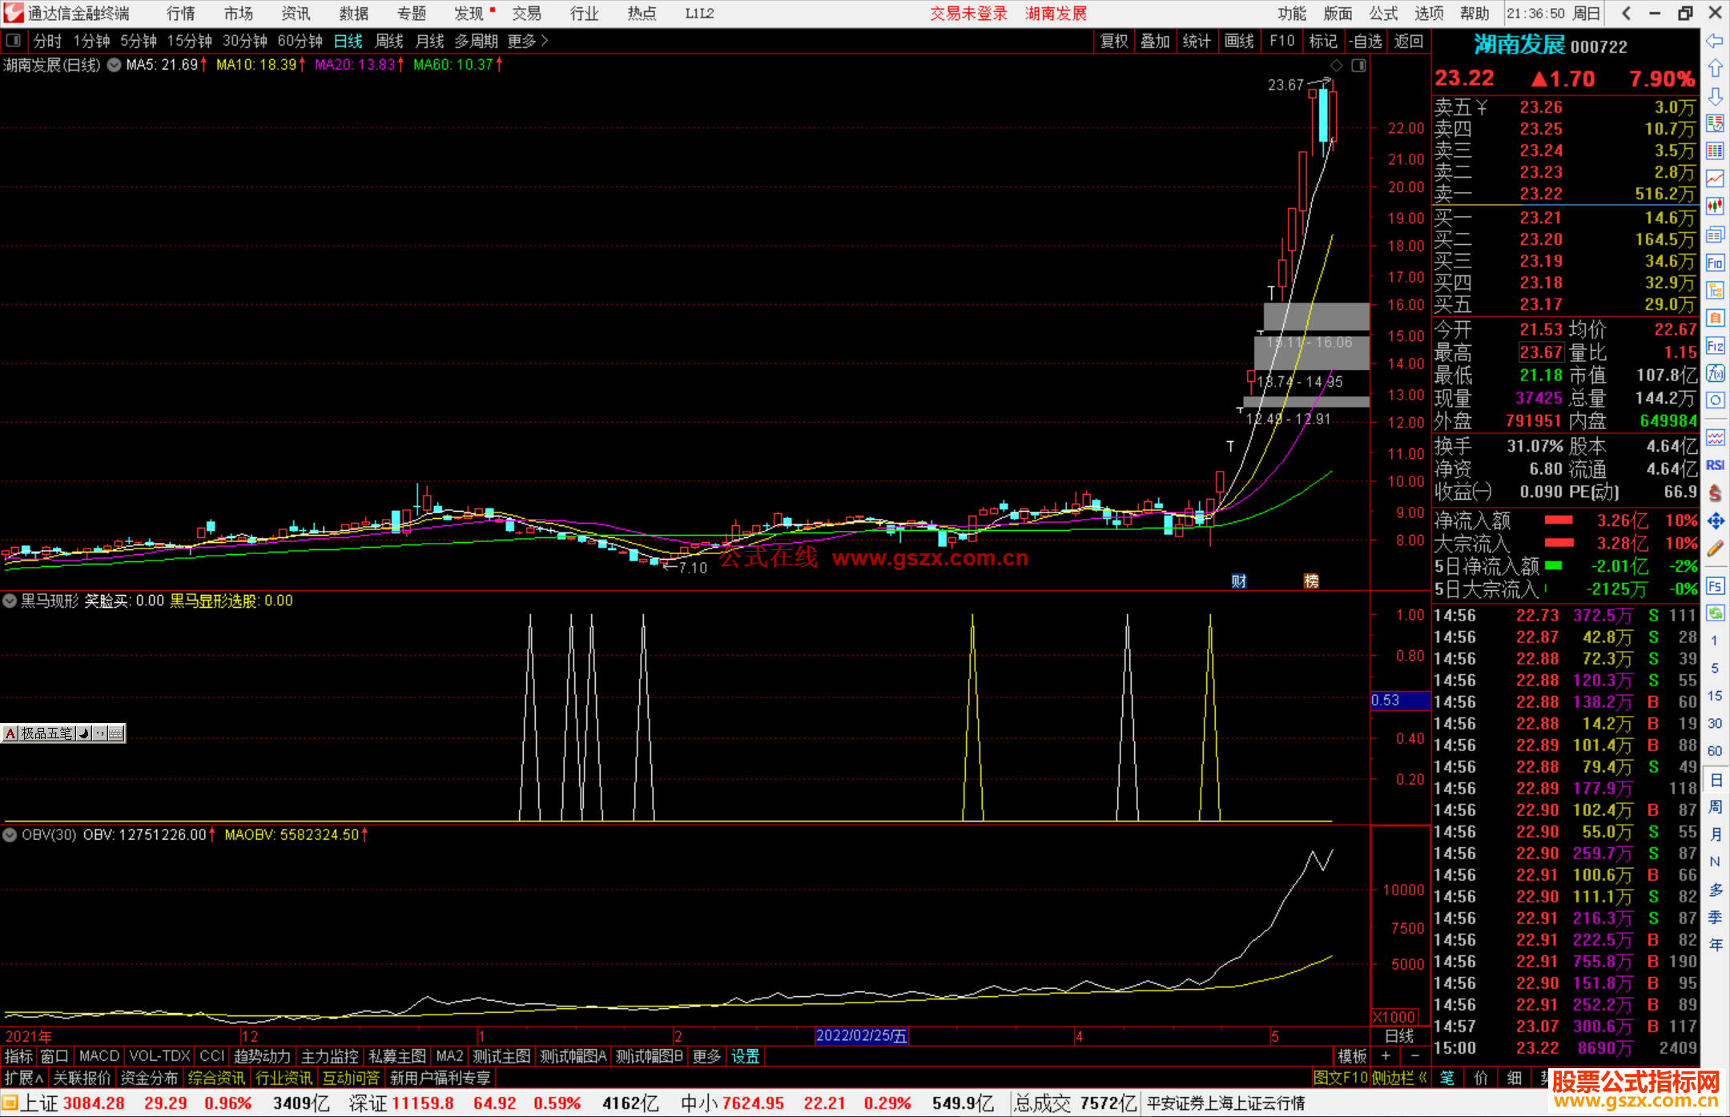Click the four-way move arrows sidebar icon

pyautogui.click(x=1715, y=521)
